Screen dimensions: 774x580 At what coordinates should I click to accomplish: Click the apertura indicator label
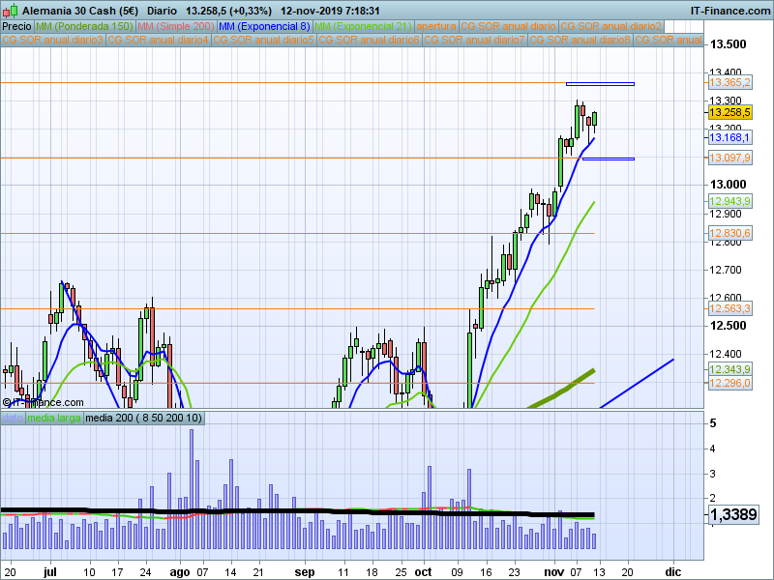[436, 27]
